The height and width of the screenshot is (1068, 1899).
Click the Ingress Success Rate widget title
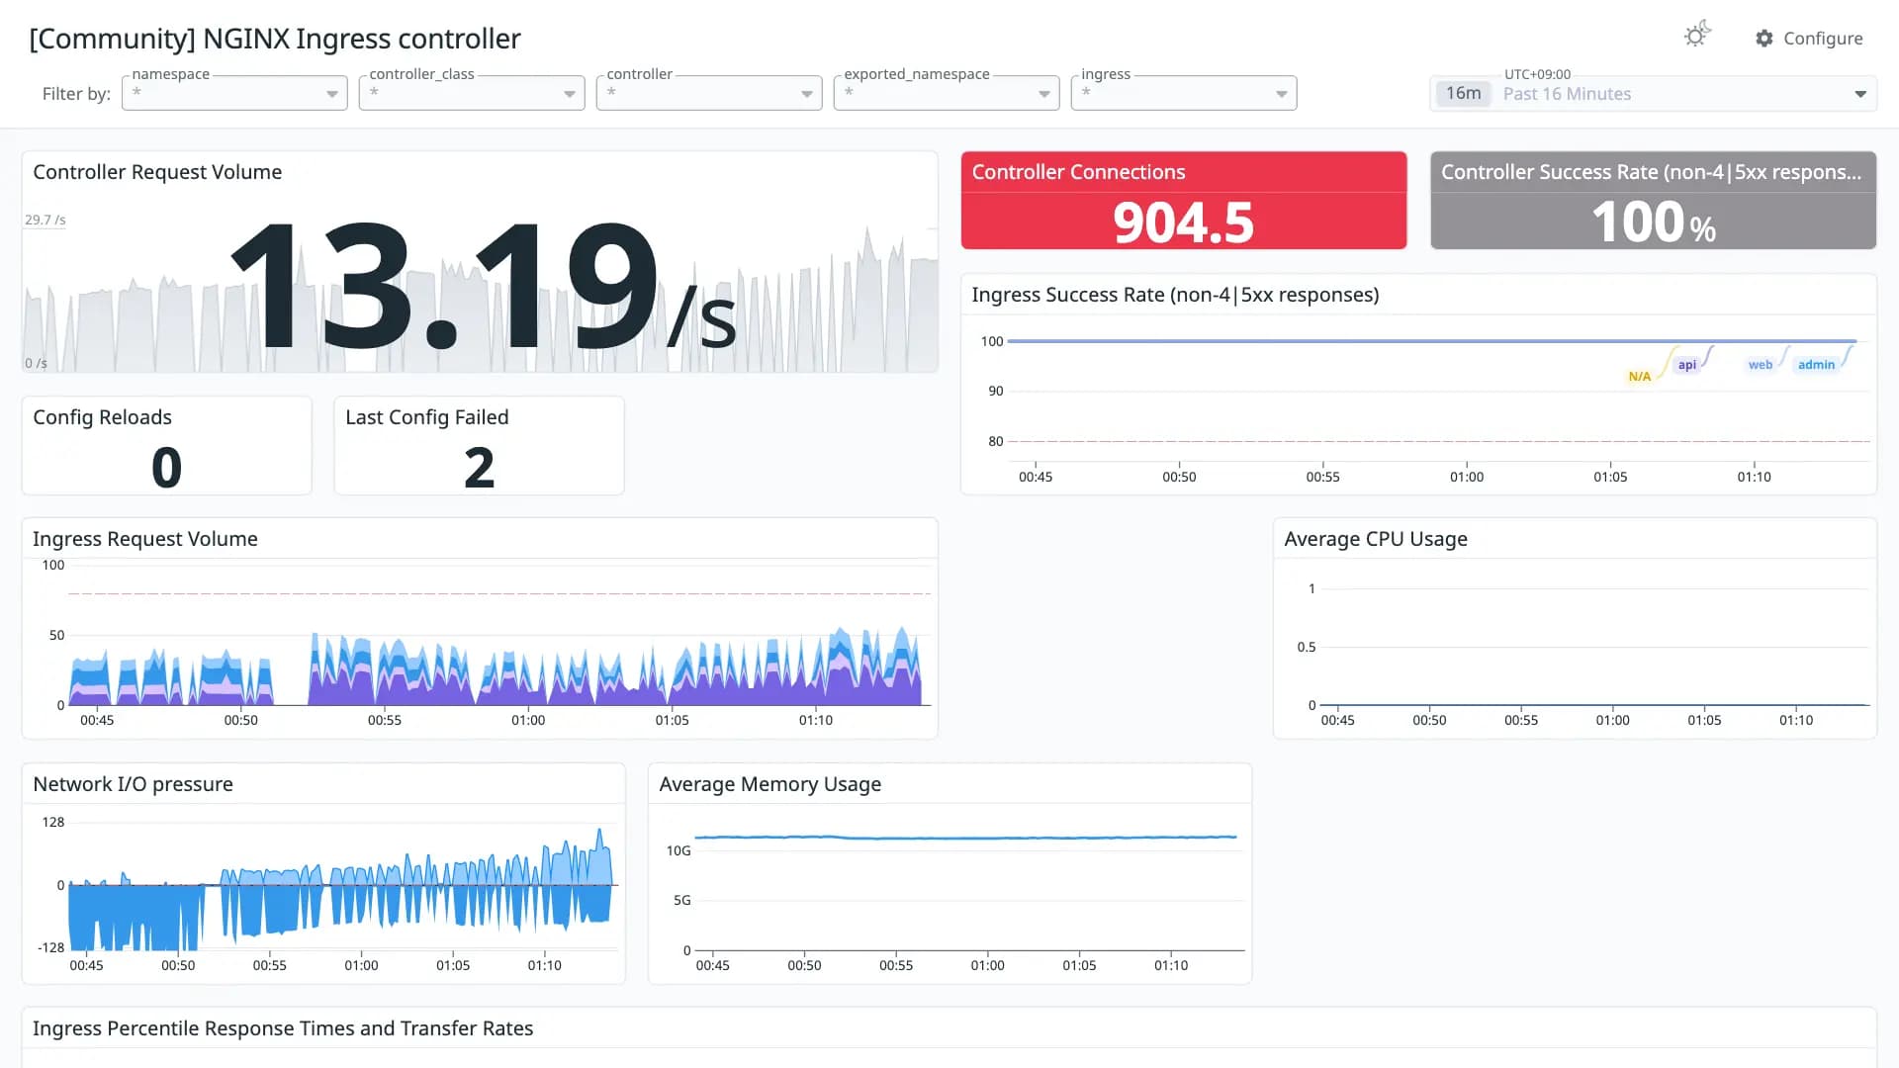[1175, 295]
